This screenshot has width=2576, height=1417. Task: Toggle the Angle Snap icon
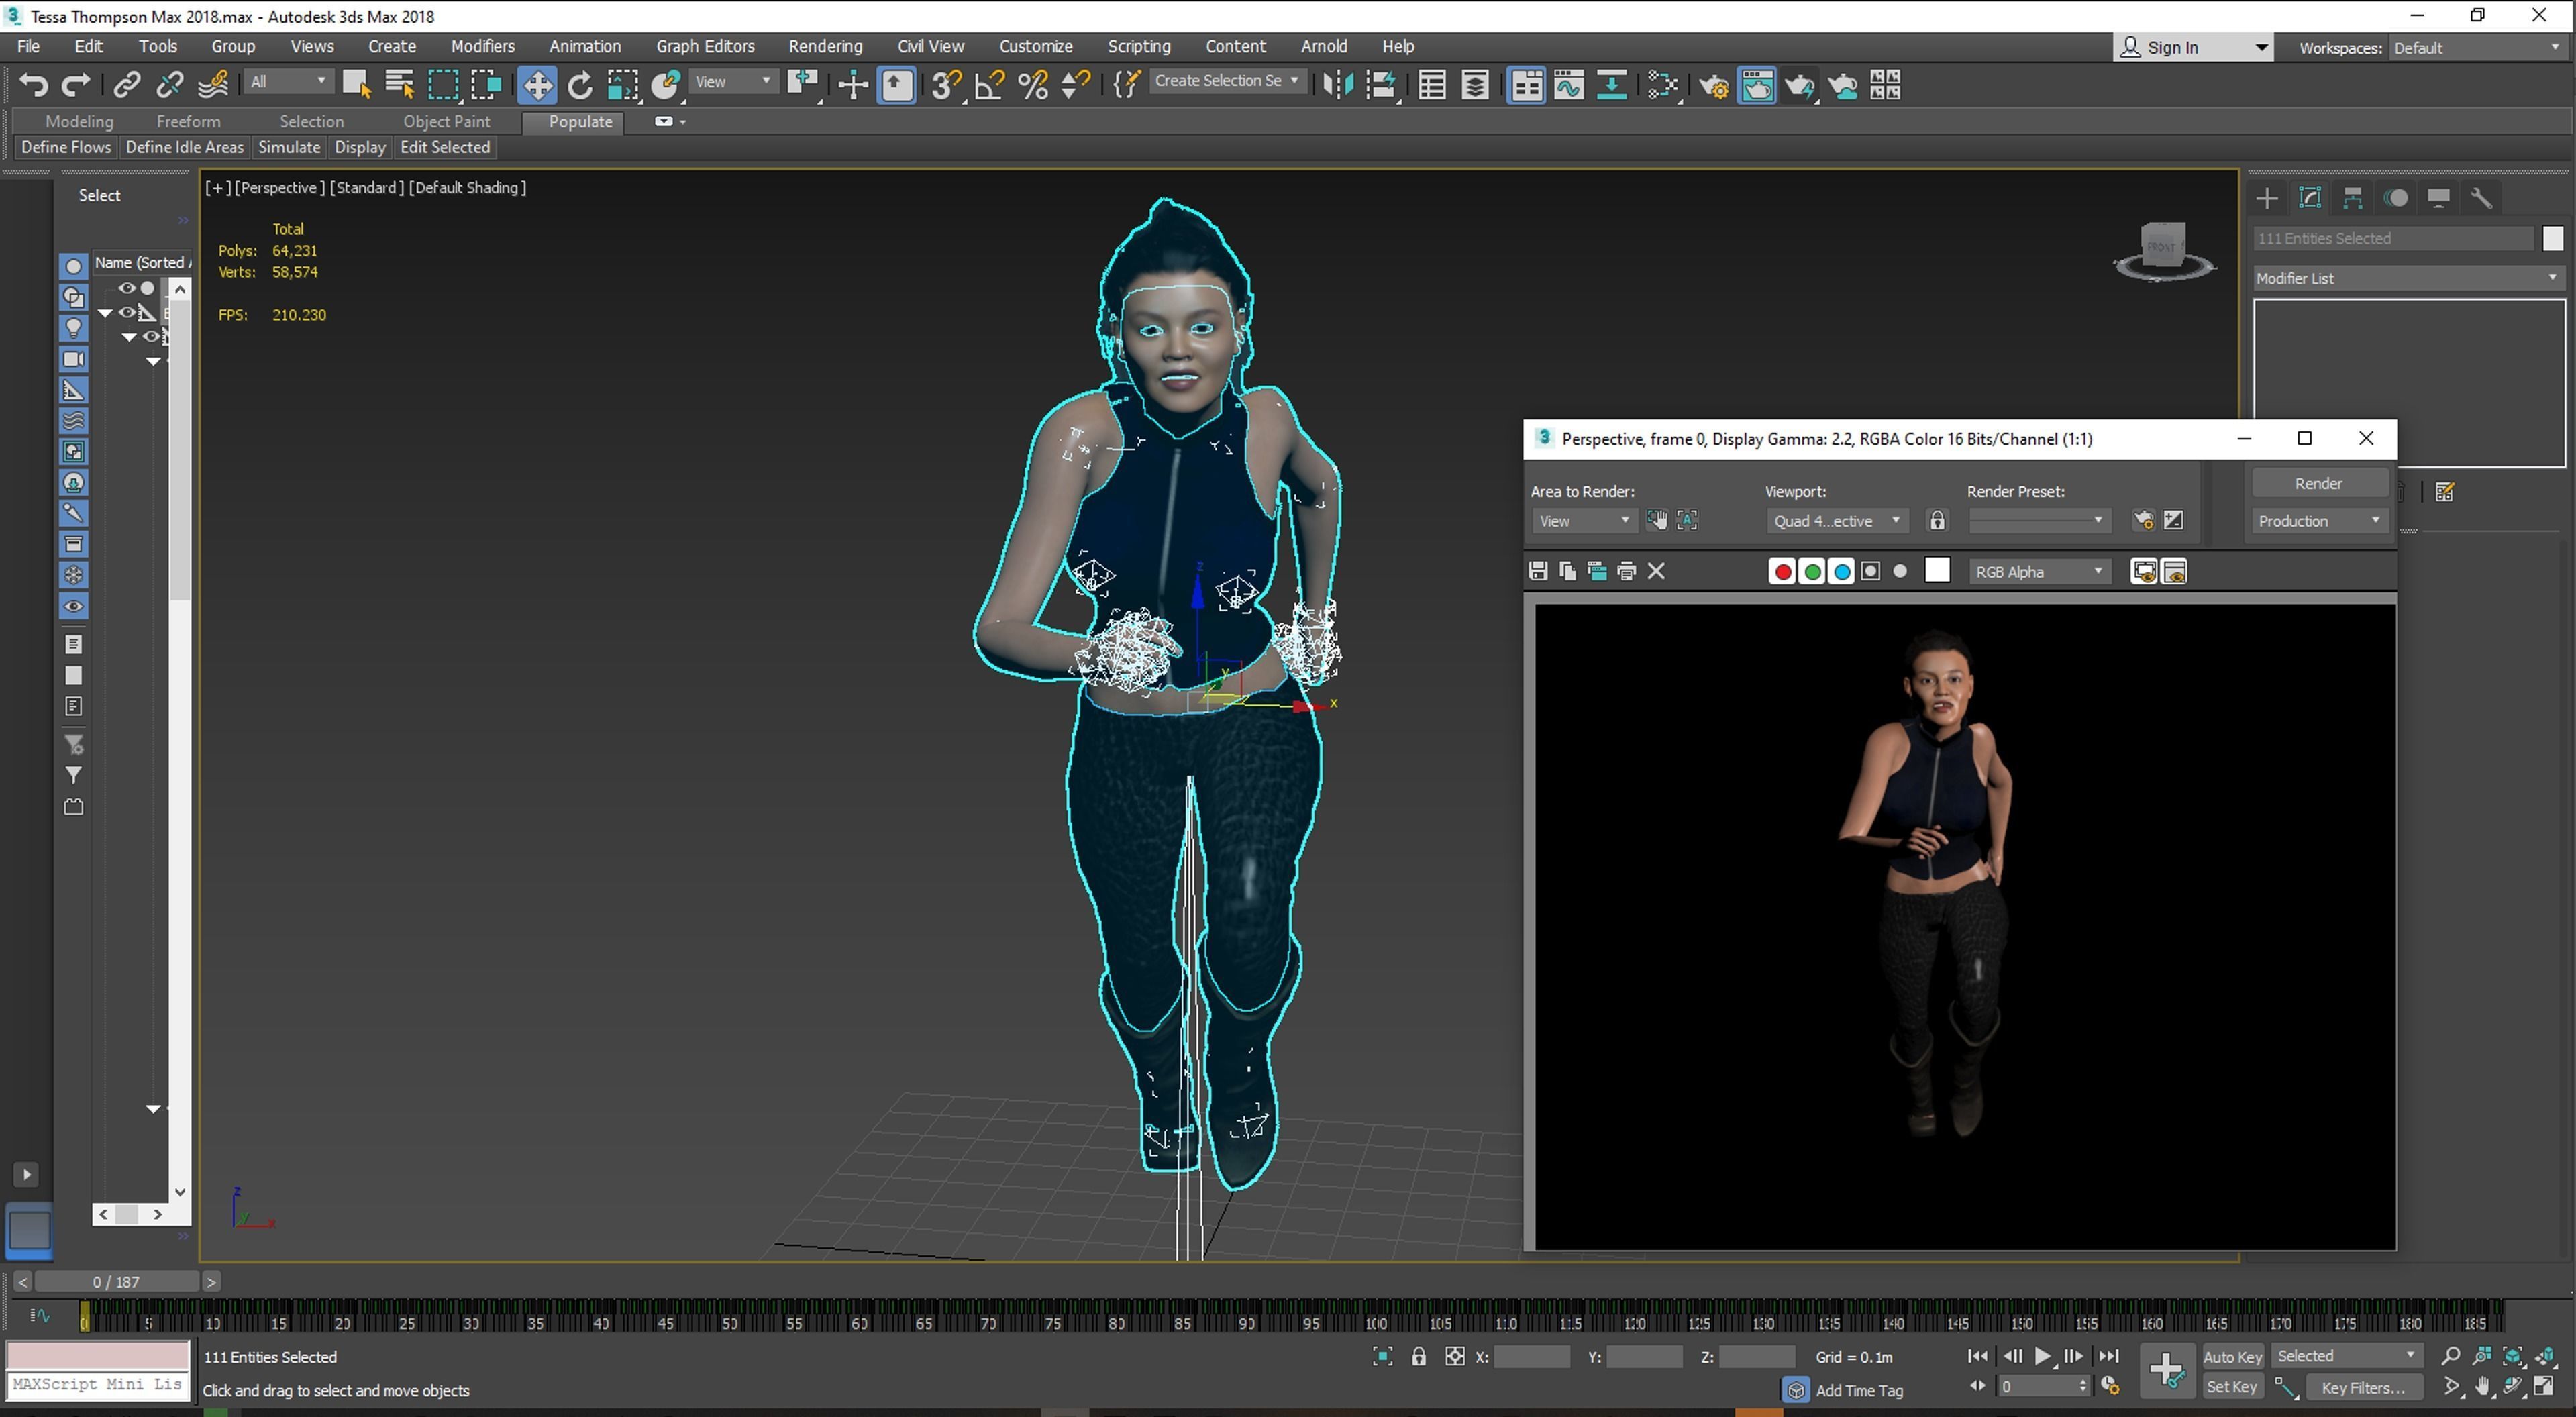click(x=989, y=86)
